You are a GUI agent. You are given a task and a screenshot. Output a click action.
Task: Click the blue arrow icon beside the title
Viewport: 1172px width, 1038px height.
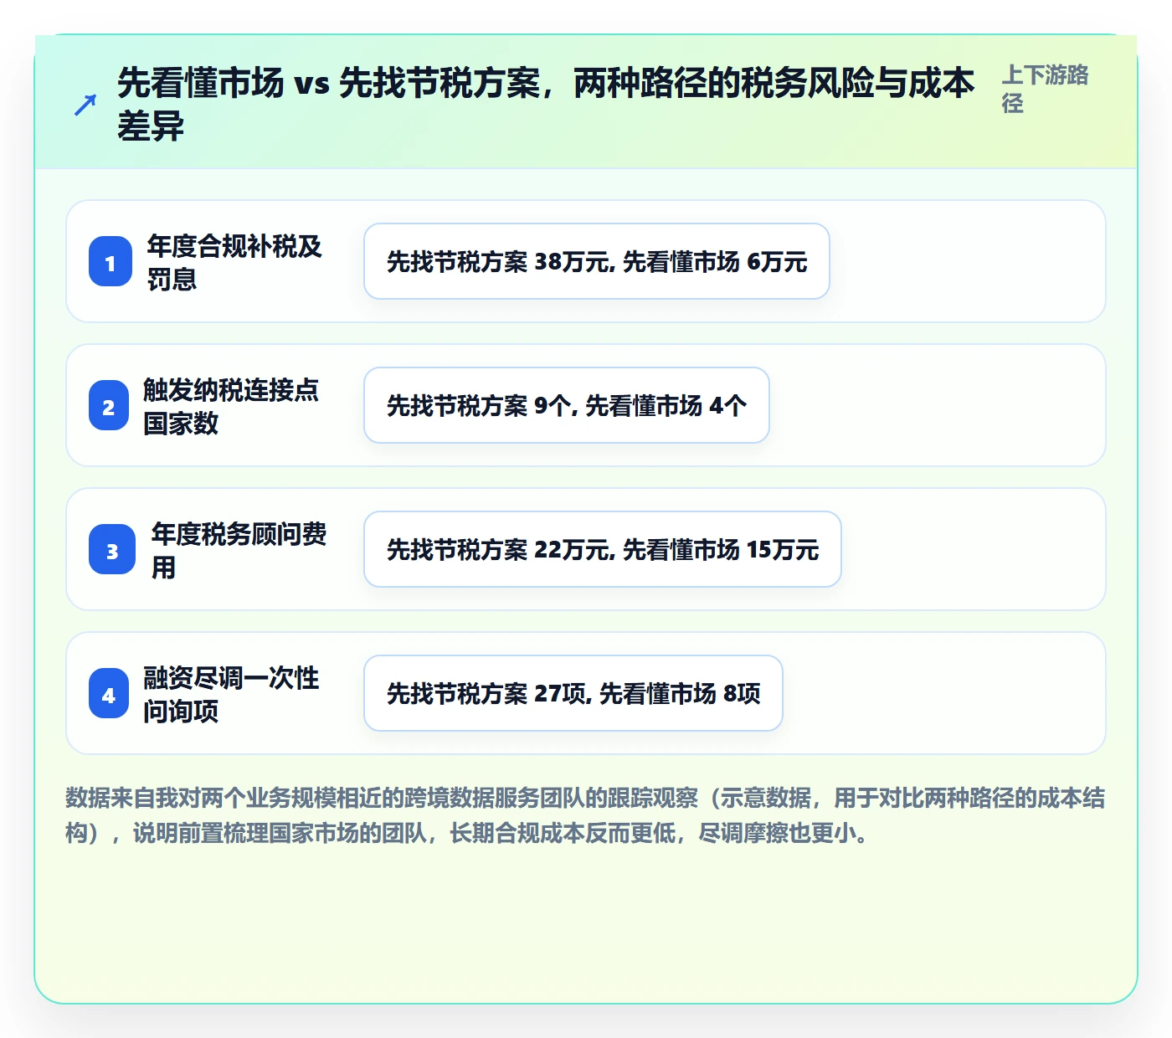point(85,105)
